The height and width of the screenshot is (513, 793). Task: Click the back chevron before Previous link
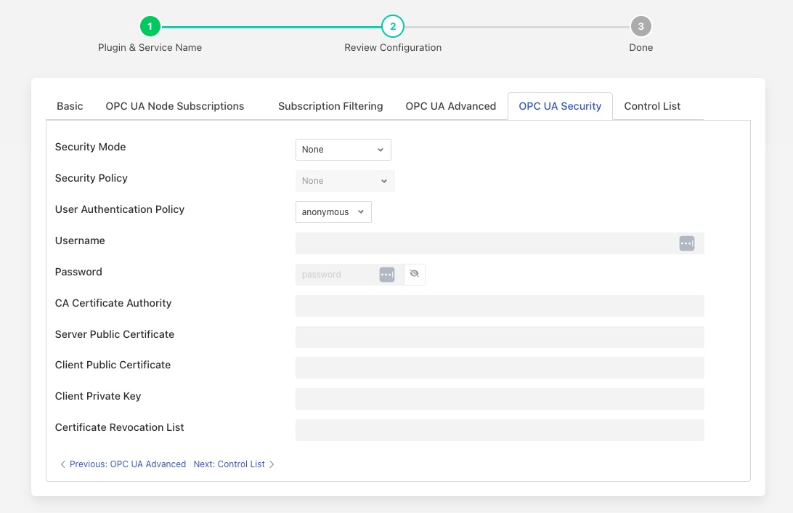[x=62, y=464]
